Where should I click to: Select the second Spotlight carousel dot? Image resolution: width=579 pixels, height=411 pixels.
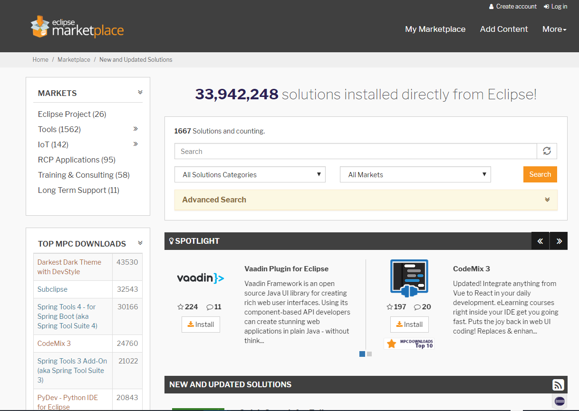[x=369, y=354]
